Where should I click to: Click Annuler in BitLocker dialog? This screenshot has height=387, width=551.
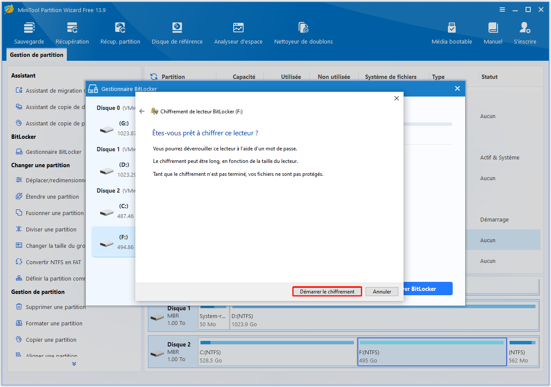coord(382,292)
